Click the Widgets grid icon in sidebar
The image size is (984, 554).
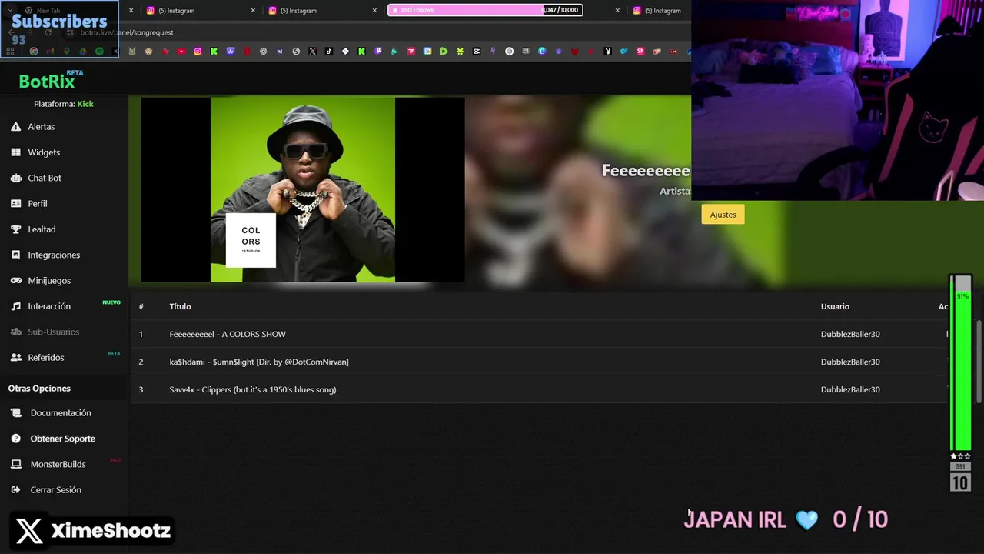tap(15, 152)
